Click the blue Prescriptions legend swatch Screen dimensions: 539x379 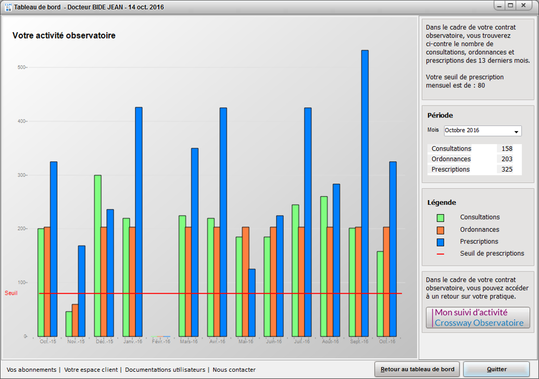[x=440, y=242]
